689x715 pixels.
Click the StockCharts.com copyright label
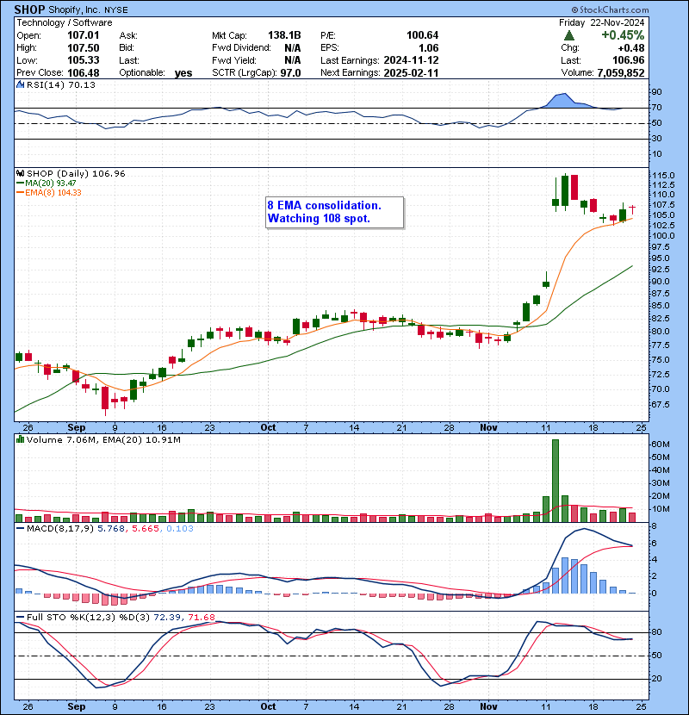(x=610, y=9)
